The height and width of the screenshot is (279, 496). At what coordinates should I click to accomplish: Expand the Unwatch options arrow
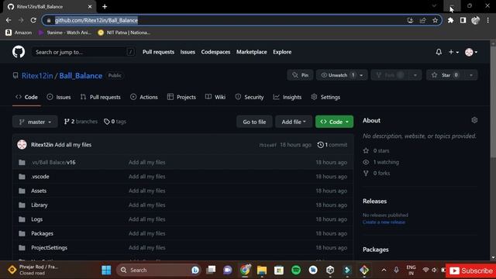[362, 75]
